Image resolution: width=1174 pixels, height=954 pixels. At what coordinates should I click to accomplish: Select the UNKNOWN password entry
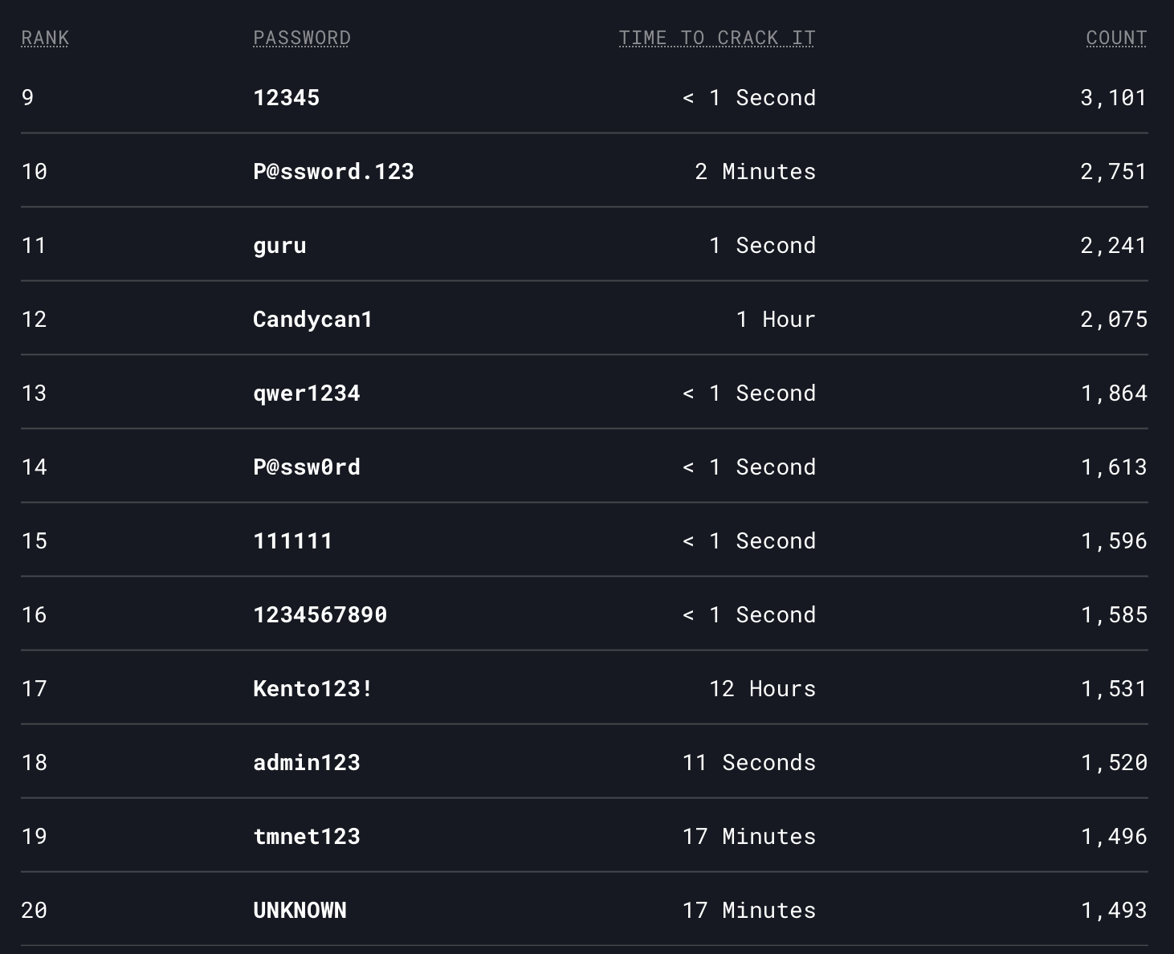pyautogui.click(x=300, y=911)
